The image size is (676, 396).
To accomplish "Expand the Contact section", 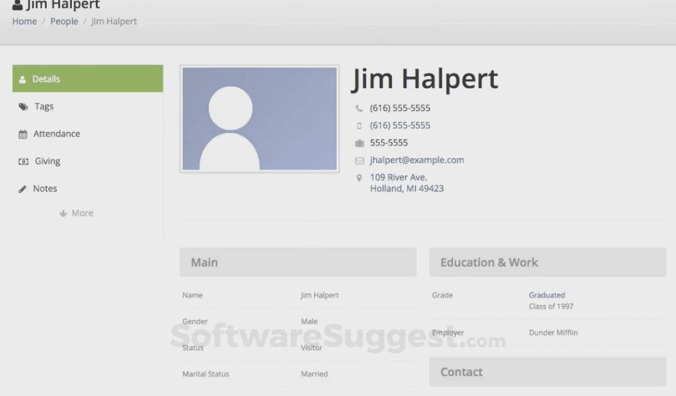I will (547, 371).
